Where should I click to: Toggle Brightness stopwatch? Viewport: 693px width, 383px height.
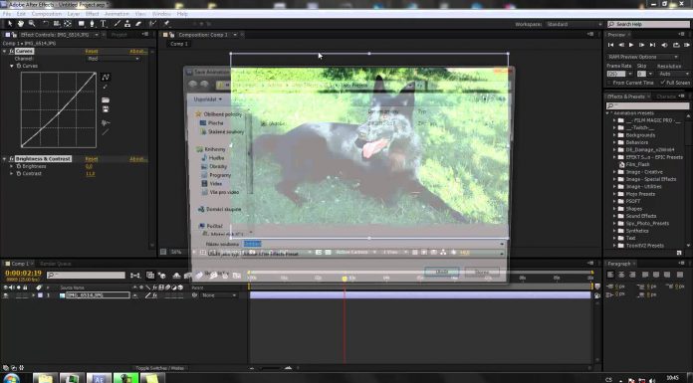click(19, 166)
